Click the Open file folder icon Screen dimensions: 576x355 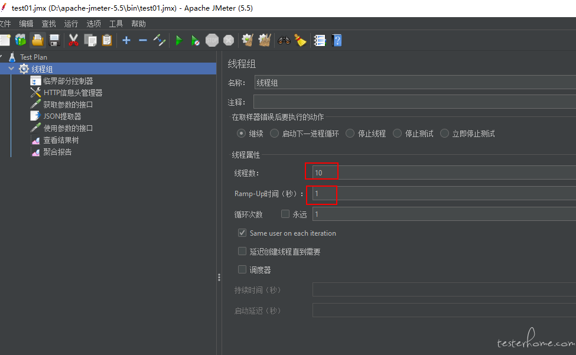tap(37, 40)
